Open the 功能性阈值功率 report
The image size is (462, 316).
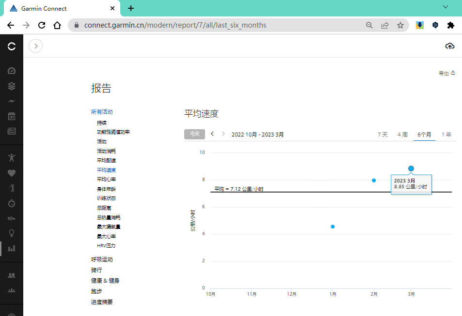[113, 132]
